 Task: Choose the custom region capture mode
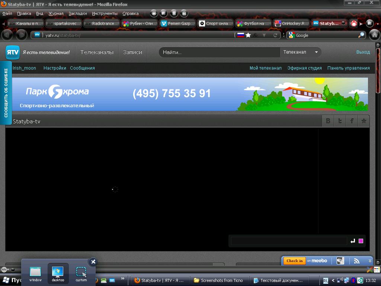tap(81, 274)
